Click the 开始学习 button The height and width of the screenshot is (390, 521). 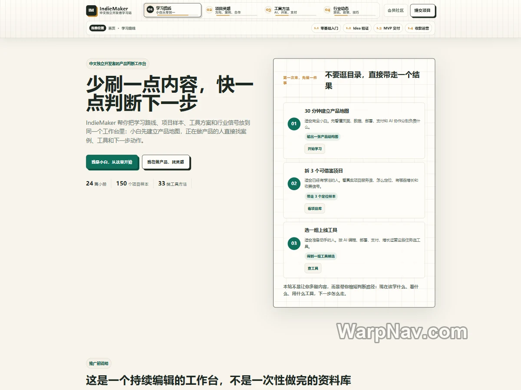315,149
